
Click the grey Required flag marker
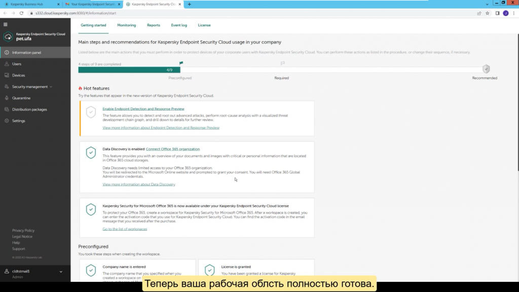click(x=282, y=63)
